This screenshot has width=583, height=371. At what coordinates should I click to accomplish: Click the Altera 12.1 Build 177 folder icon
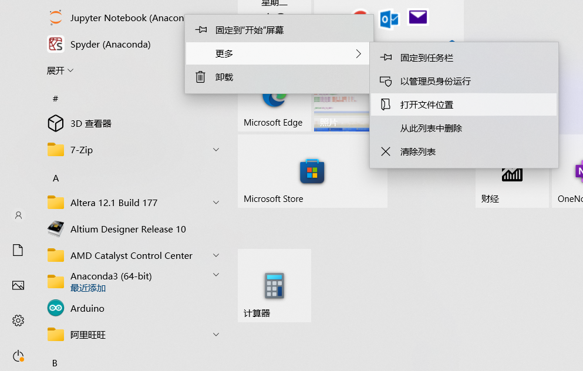pos(56,203)
